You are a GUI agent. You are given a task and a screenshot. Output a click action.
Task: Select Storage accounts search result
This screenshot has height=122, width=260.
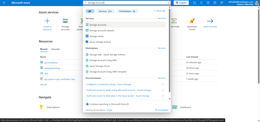coord(125,25)
